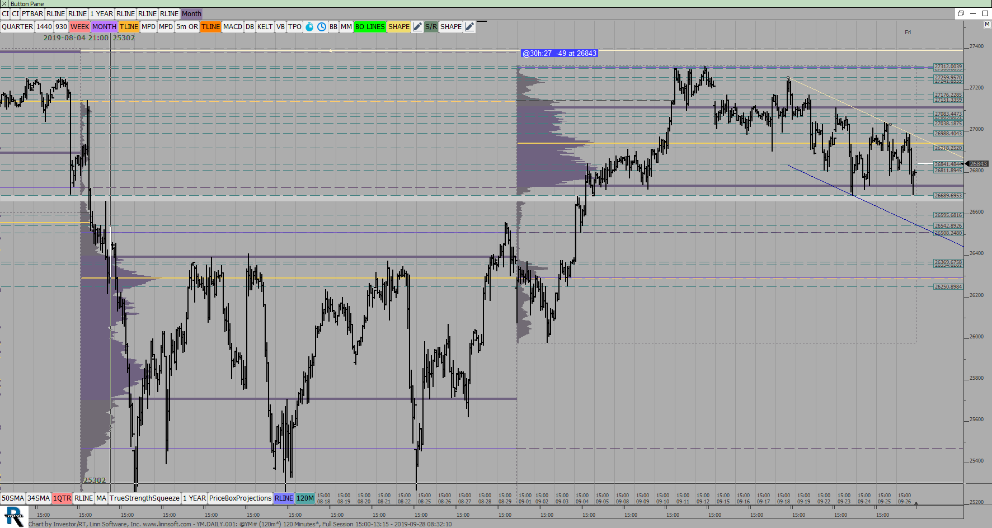This screenshot has height=528, width=992.
Task: Click the 27312.0039 price level label
Action: [x=948, y=67]
